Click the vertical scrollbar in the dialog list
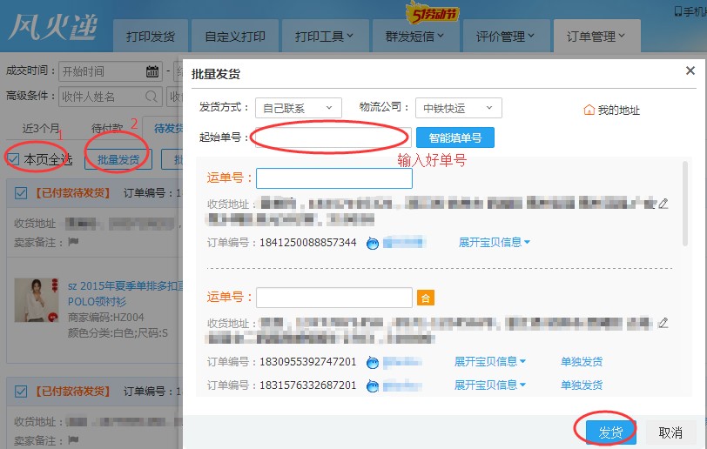 [x=685, y=204]
